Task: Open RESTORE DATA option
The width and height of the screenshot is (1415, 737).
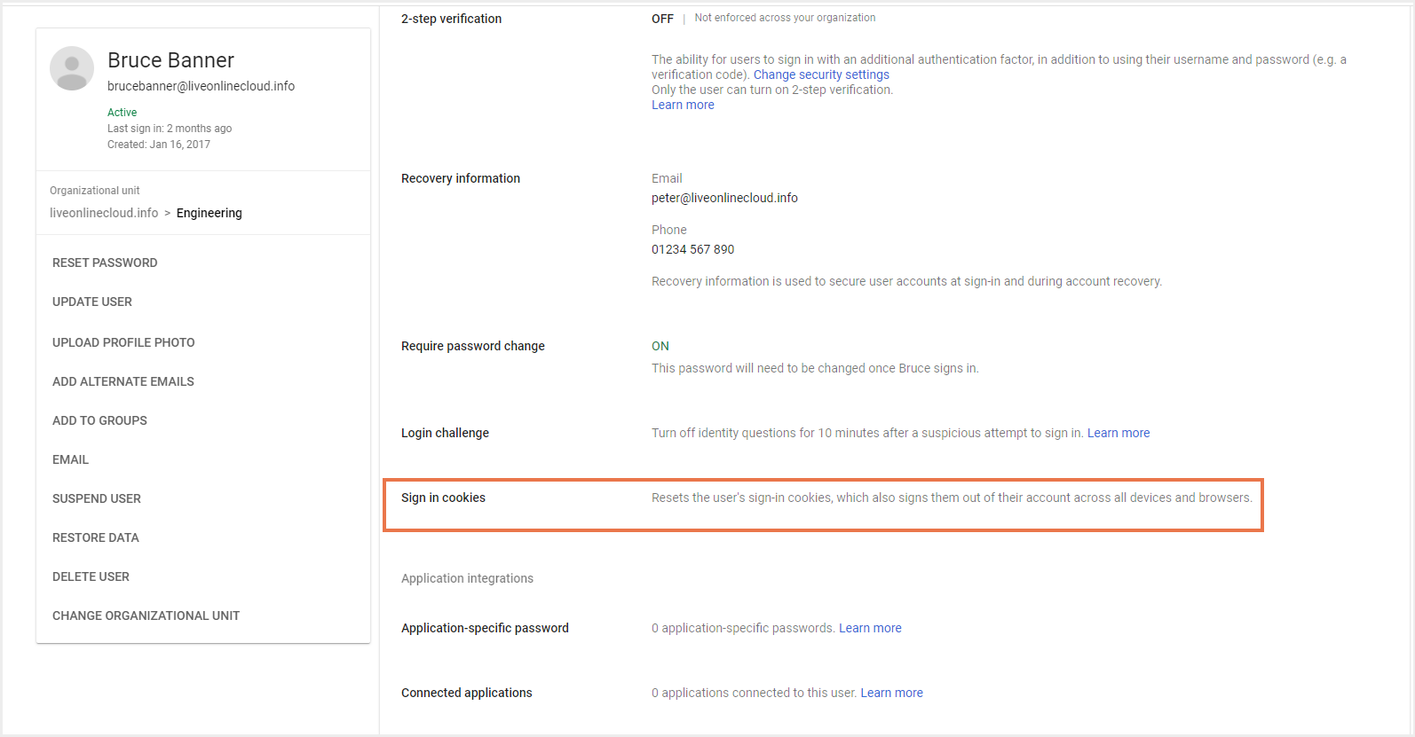Action: (96, 537)
